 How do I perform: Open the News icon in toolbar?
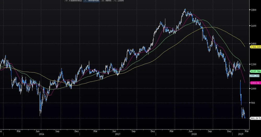[103, 1]
